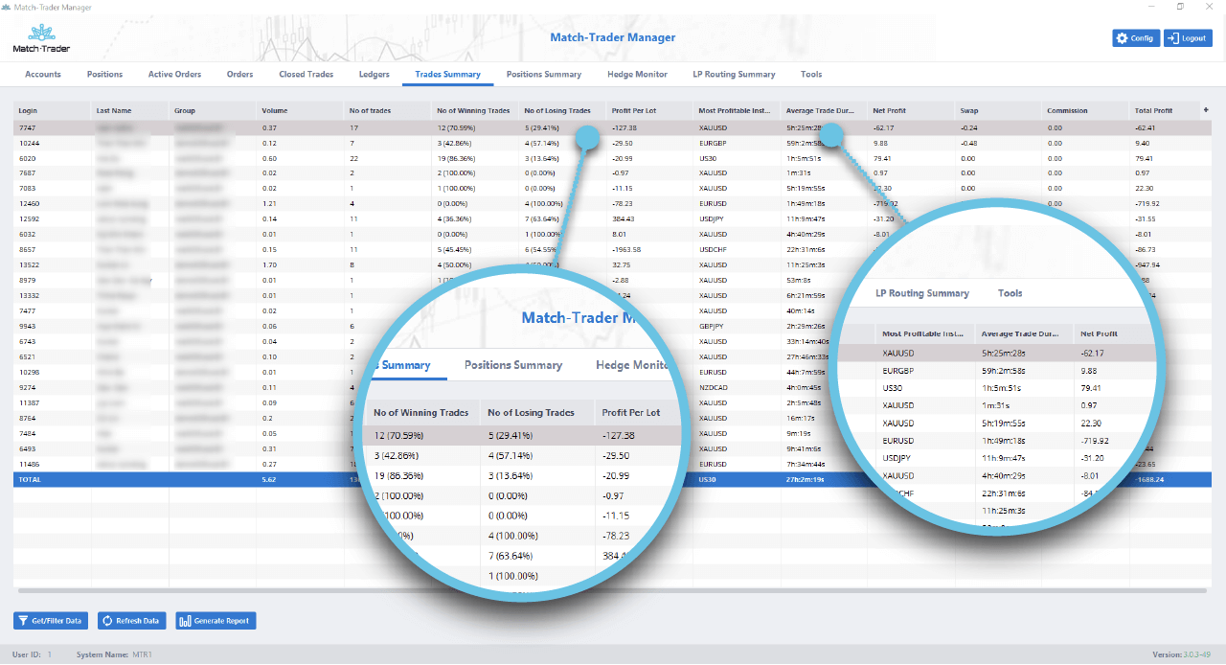Click the Logout button
This screenshot has width=1226, height=665.
click(x=1188, y=38)
